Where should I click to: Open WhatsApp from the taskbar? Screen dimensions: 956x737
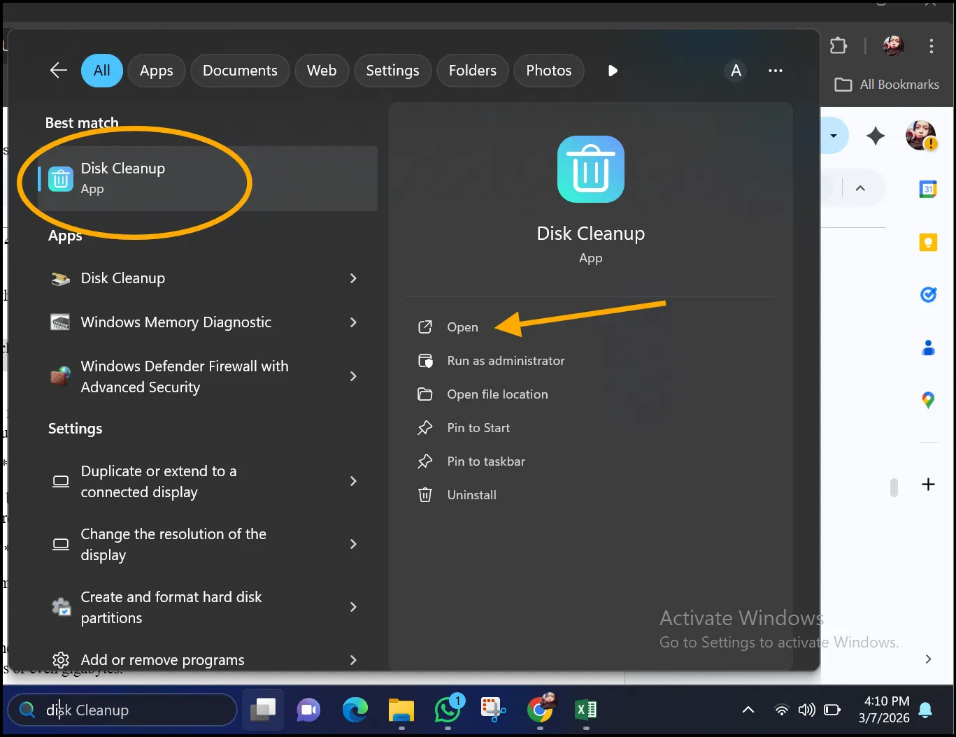[x=448, y=711]
